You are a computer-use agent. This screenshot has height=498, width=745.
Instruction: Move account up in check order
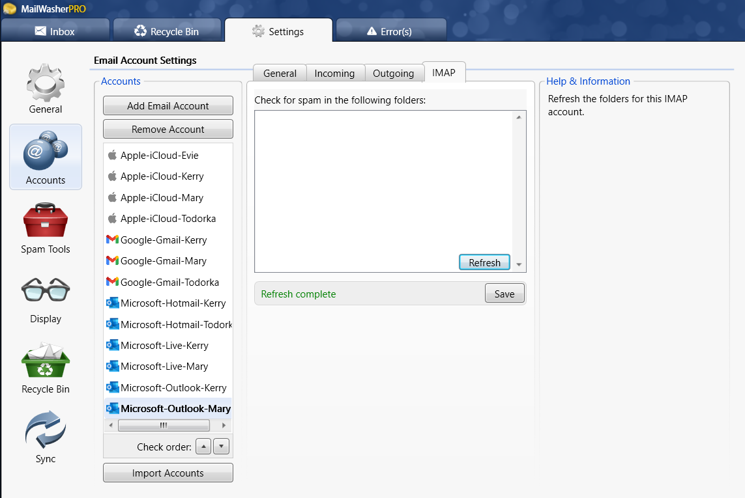203,447
